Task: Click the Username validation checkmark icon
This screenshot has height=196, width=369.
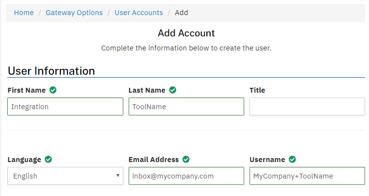Action: [292, 159]
